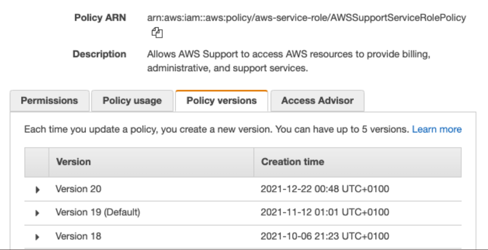Viewport: 488px width, 250px height.
Task: Click the Version 20 label
Action: [78, 189]
